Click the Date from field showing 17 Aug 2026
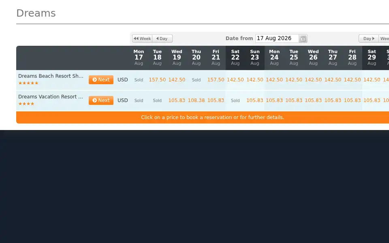389x243 pixels. pyautogui.click(x=277, y=38)
